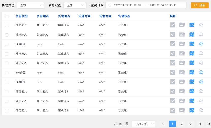Viewport: 211px width, 128px height.
Task: Tick the fifth row's checkbox
Action: [7, 63]
